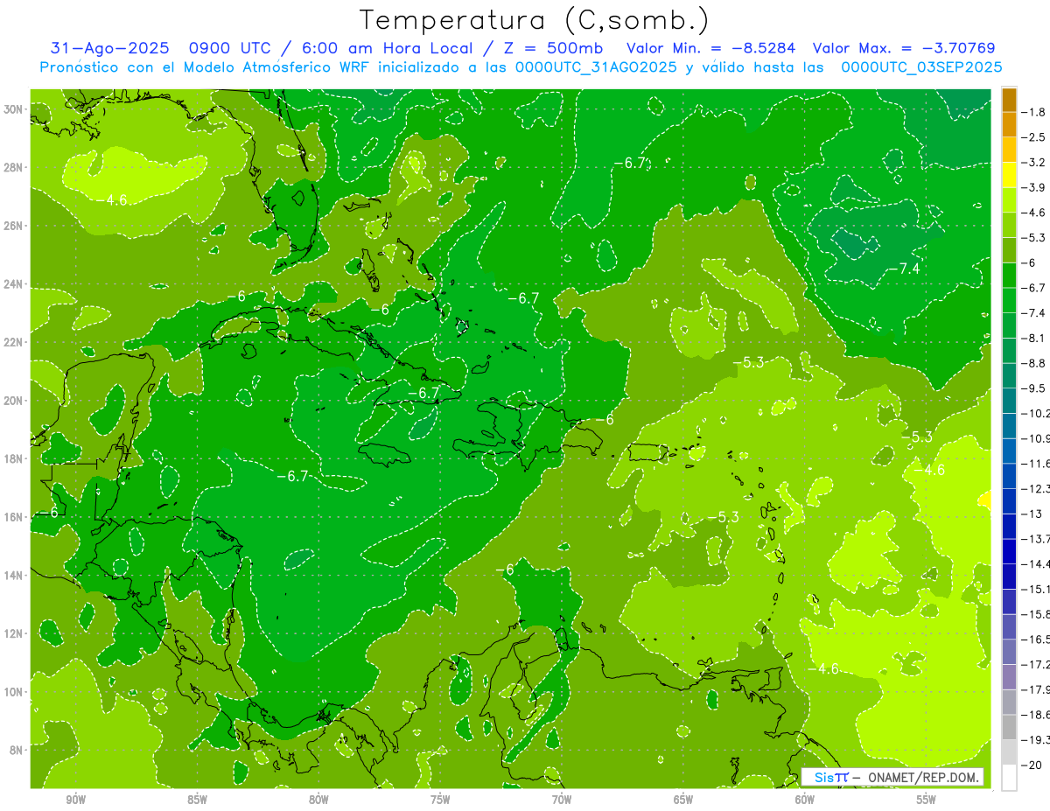Viewport: 1050px width, 811px height.
Task: Click the '12N' latitude axis label
Action: [x=13, y=633]
